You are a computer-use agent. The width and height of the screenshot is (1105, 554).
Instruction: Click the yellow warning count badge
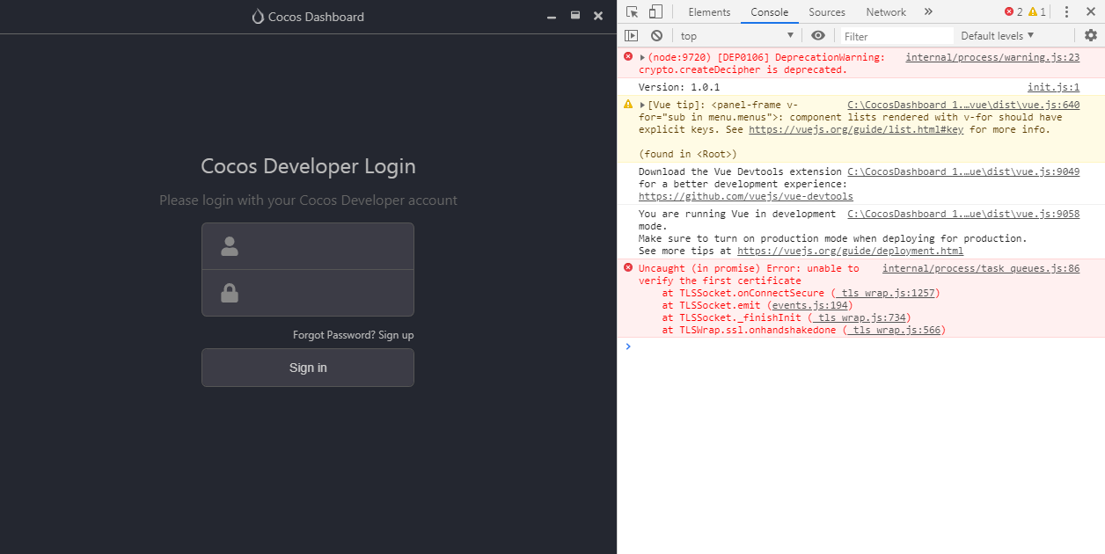[x=1037, y=12]
